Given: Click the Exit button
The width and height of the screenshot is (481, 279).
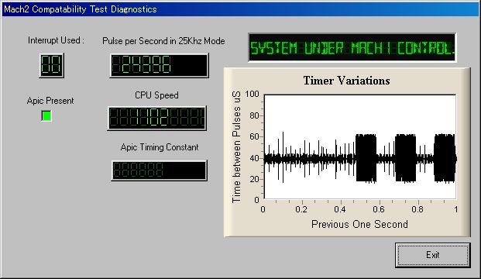Looking at the screenshot, I should (432, 255).
